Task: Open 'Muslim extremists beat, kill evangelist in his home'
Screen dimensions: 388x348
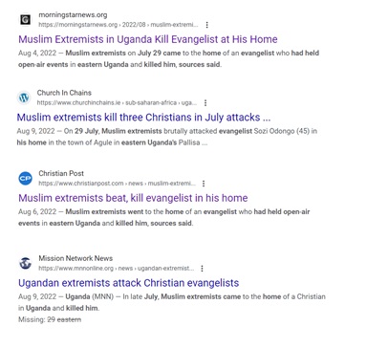Action: point(133,198)
